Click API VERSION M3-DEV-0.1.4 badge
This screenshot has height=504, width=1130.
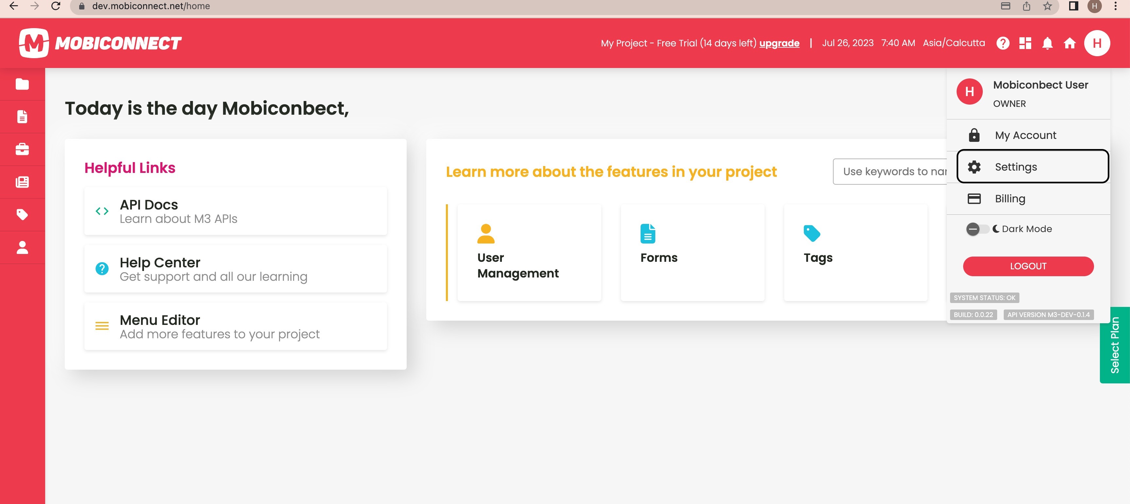click(1049, 315)
